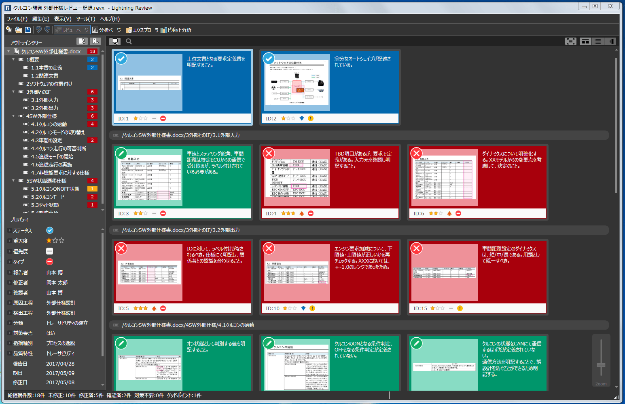Click the magnifier search icon
Screen dimensions: 625x404
pyautogui.click(x=129, y=41)
